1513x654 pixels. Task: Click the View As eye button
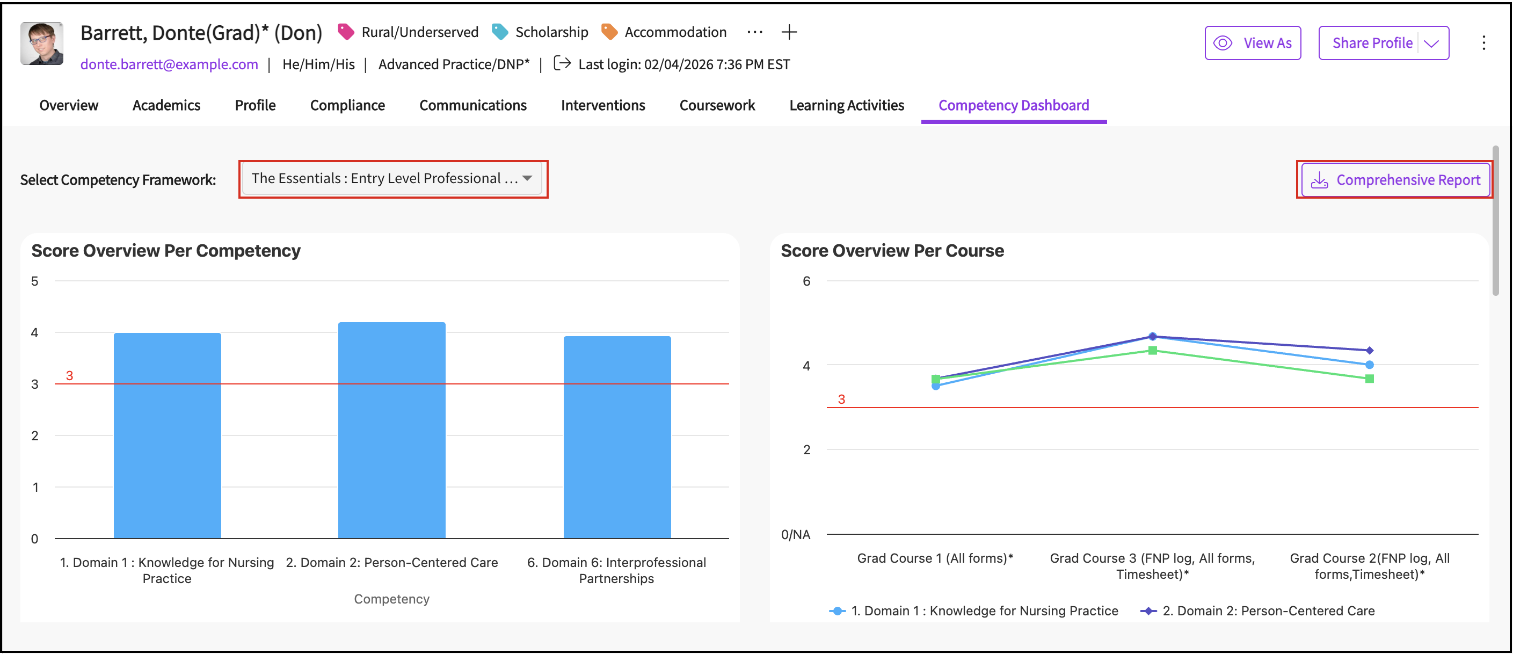(x=1252, y=43)
